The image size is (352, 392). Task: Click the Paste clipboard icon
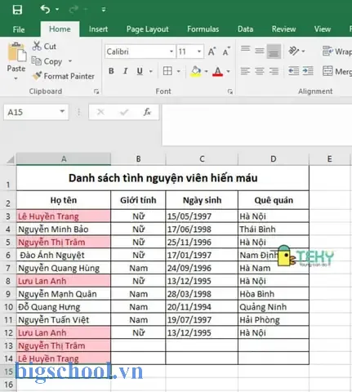(x=16, y=51)
